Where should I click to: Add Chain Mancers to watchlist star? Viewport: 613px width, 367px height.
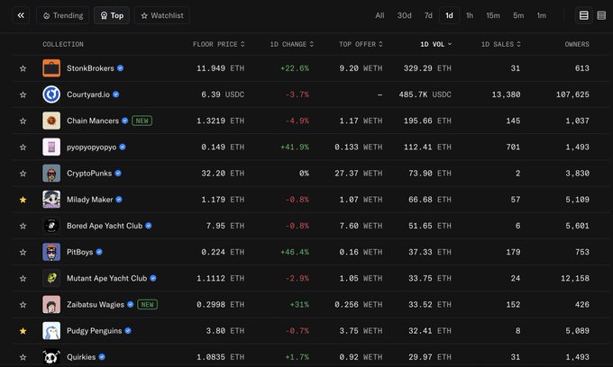tap(23, 121)
